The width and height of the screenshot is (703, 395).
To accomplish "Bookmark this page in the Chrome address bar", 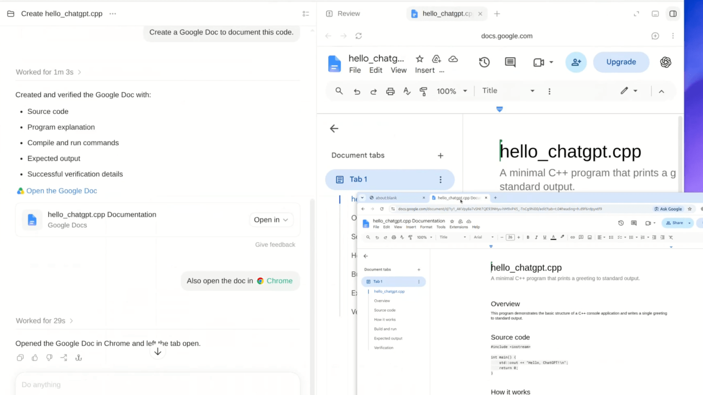I will click(x=690, y=209).
